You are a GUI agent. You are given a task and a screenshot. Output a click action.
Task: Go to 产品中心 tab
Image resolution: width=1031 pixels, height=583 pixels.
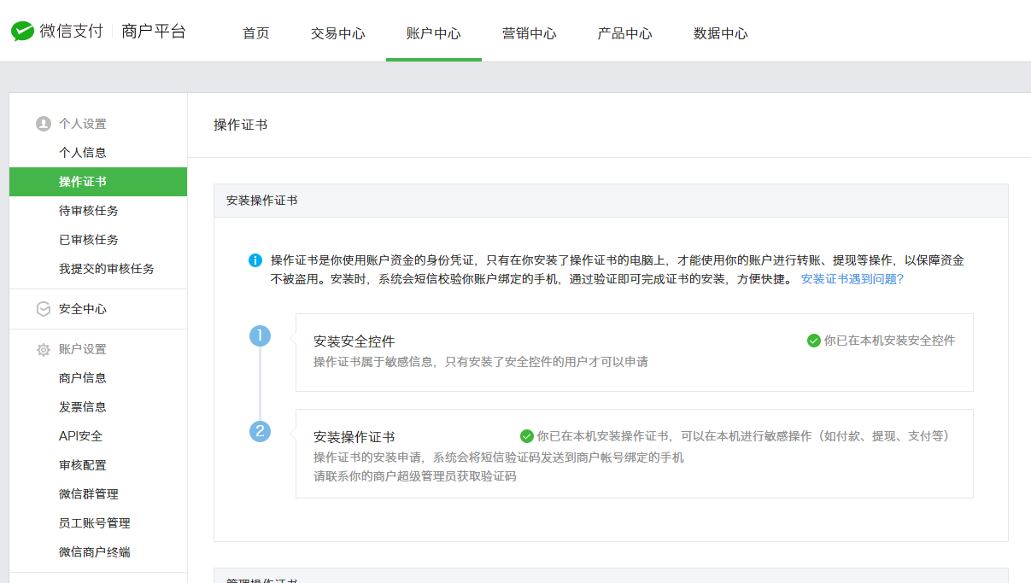[625, 33]
